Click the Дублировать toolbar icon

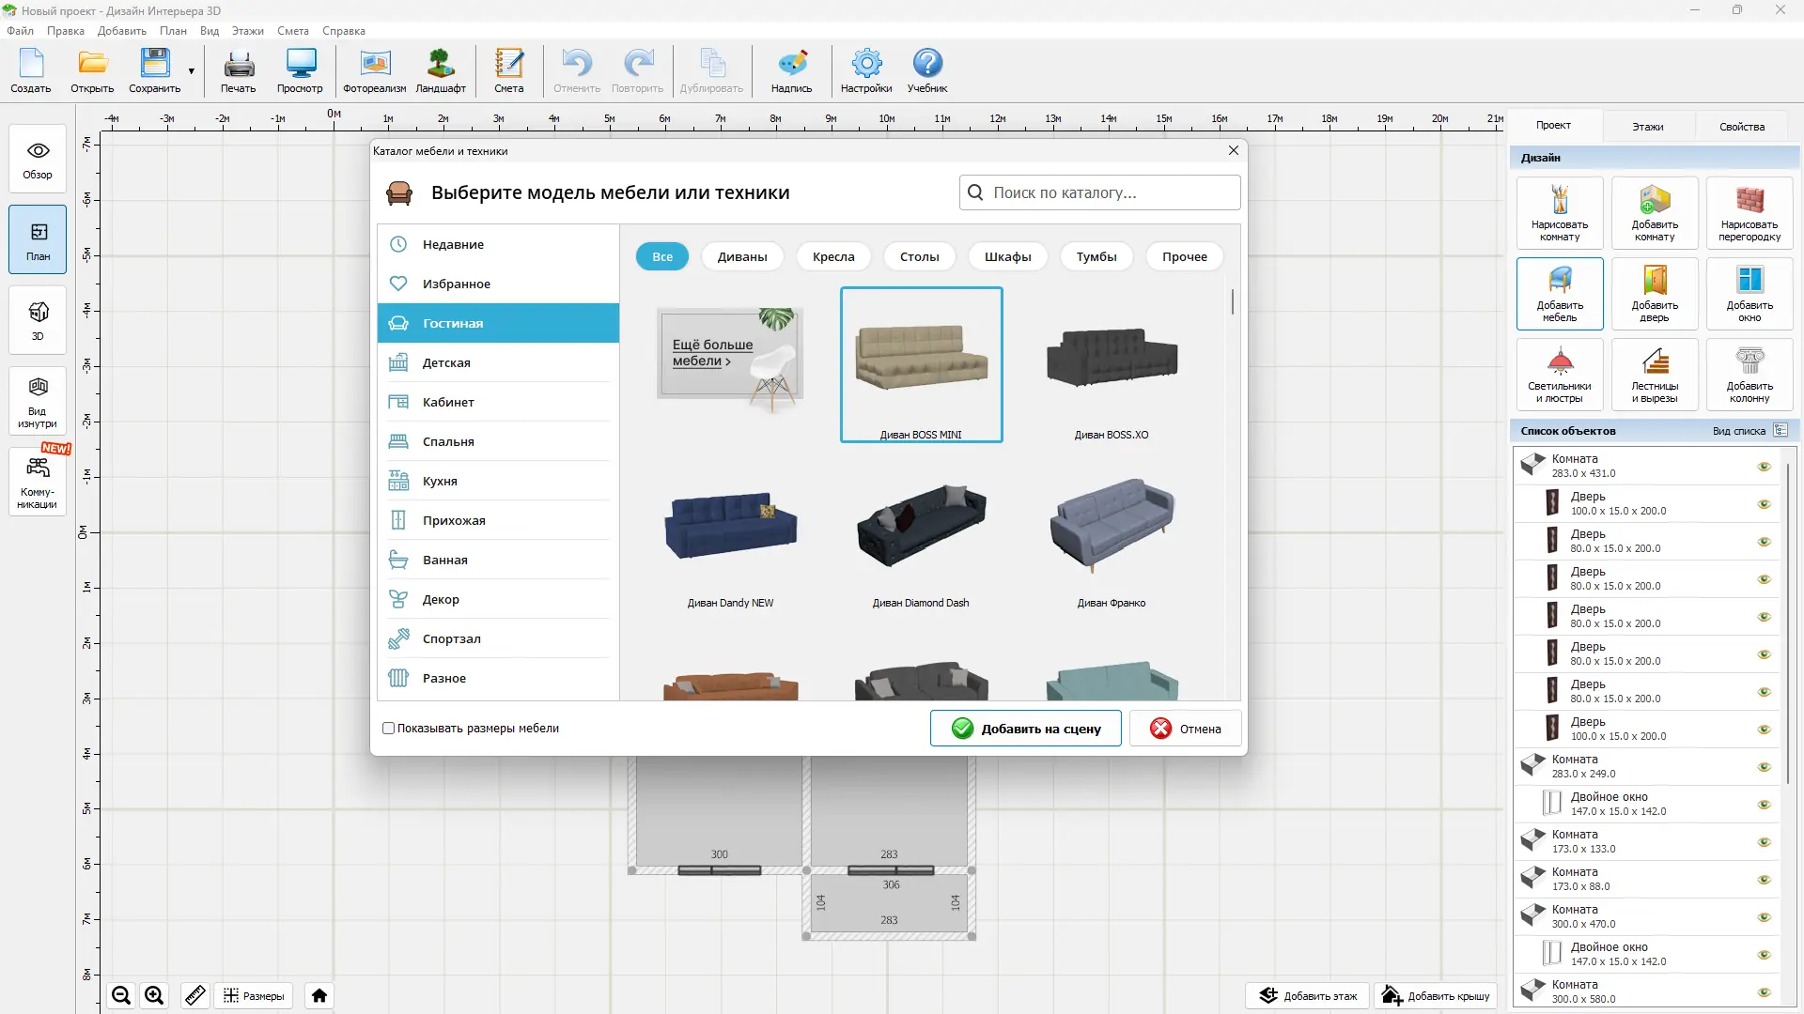point(712,70)
